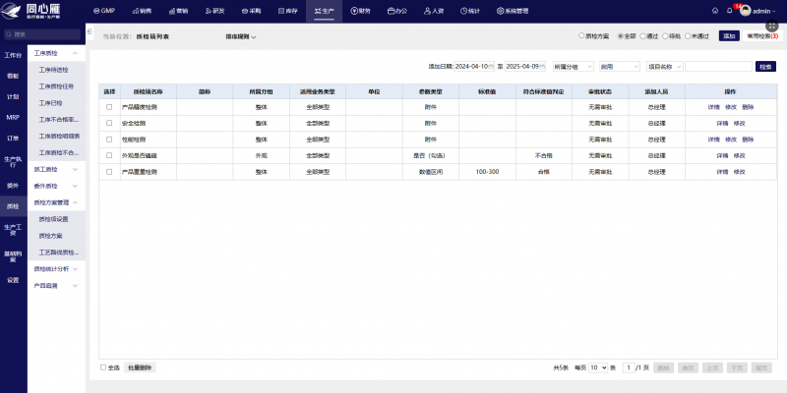Expand the 质检统计分析 section
The width and height of the screenshot is (787, 393).
(x=56, y=268)
